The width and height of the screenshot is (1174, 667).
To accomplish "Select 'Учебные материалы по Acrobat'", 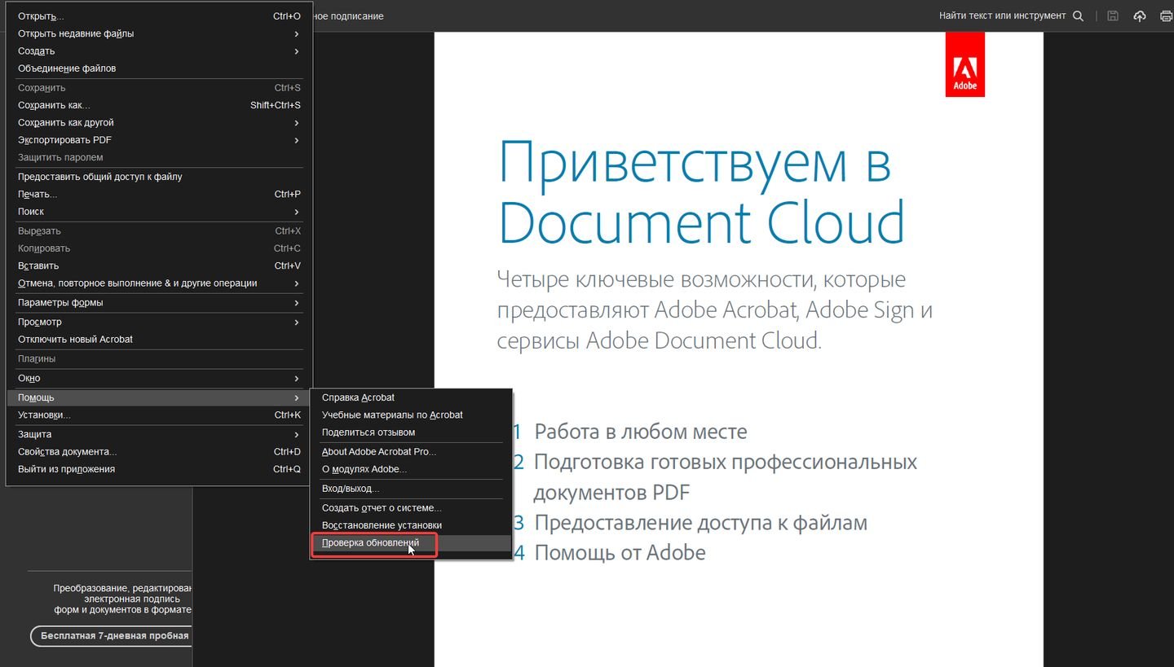I will (x=411, y=415).
